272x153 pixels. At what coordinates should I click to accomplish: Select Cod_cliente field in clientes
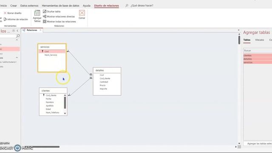[51, 95]
